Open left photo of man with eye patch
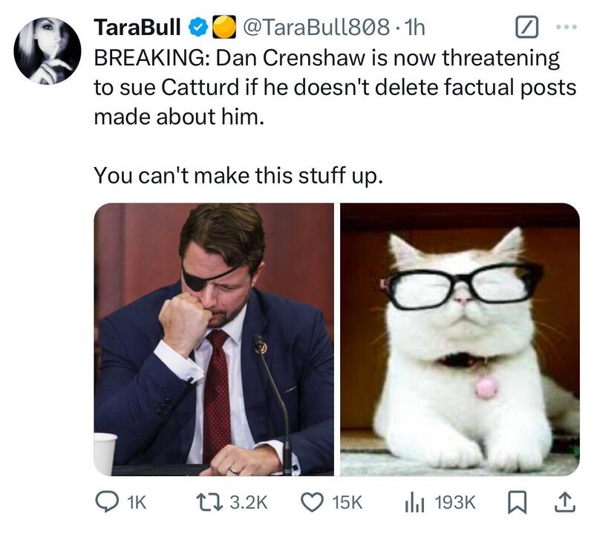The height and width of the screenshot is (534, 594). point(214,339)
